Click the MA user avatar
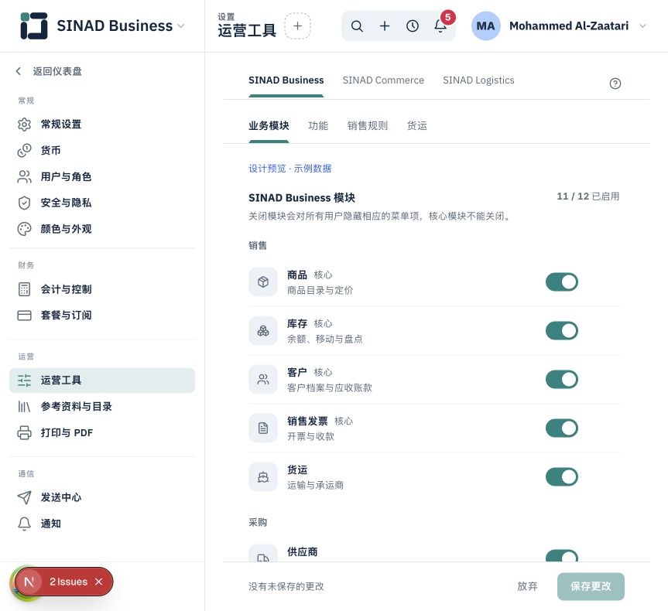Screen dimensions: 668x611 coord(485,26)
